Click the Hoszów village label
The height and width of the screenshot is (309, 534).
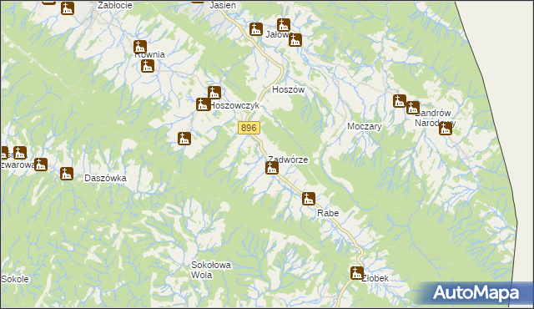point(288,89)
